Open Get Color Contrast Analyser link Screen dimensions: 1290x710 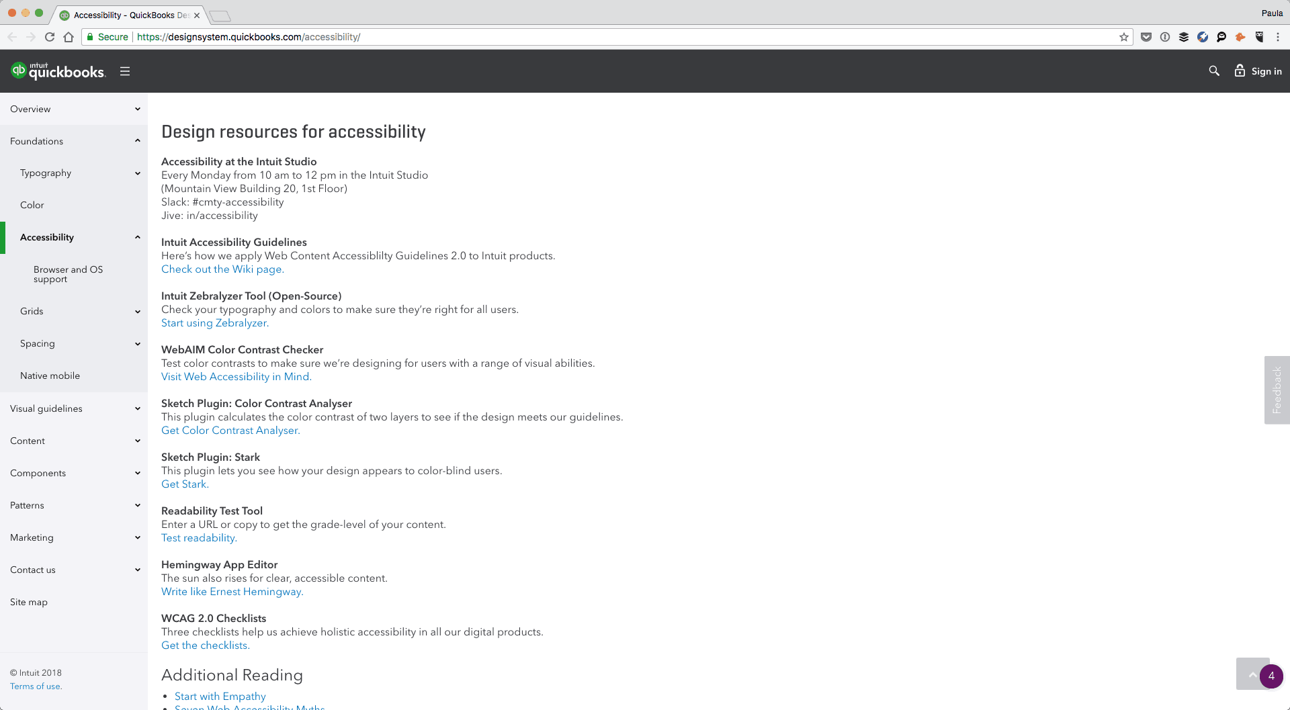230,430
